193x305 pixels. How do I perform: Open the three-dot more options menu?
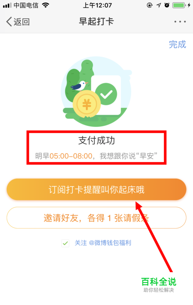coord(180,22)
